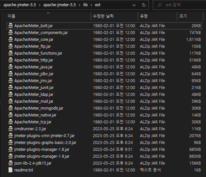The image size is (206, 177).
Task: Click the text document icon of readme.txt
Action: (10, 170)
